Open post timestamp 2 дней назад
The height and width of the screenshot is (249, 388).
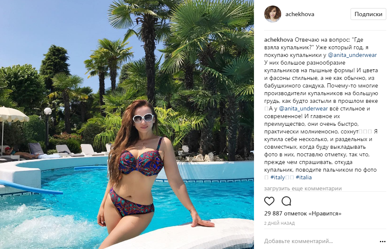(280, 224)
